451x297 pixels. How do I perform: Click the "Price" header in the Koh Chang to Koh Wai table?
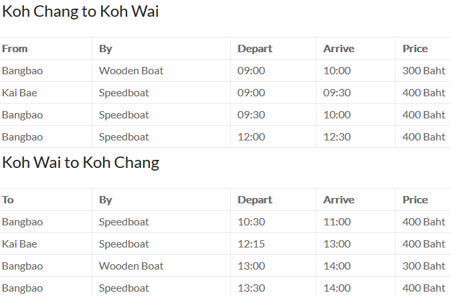pyautogui.click(x=415, y=48)
